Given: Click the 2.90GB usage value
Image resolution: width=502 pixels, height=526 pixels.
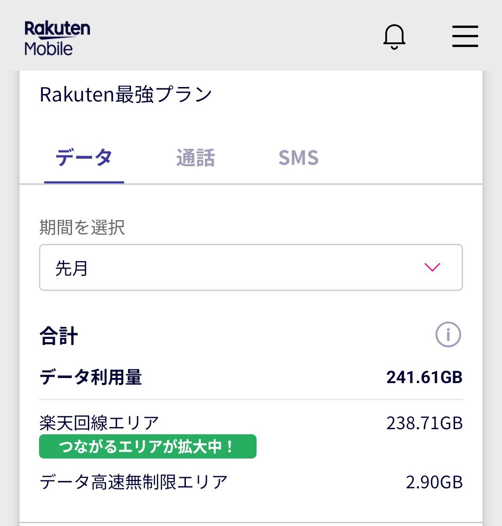Looking at the screenshot, I should coord(434,482).
